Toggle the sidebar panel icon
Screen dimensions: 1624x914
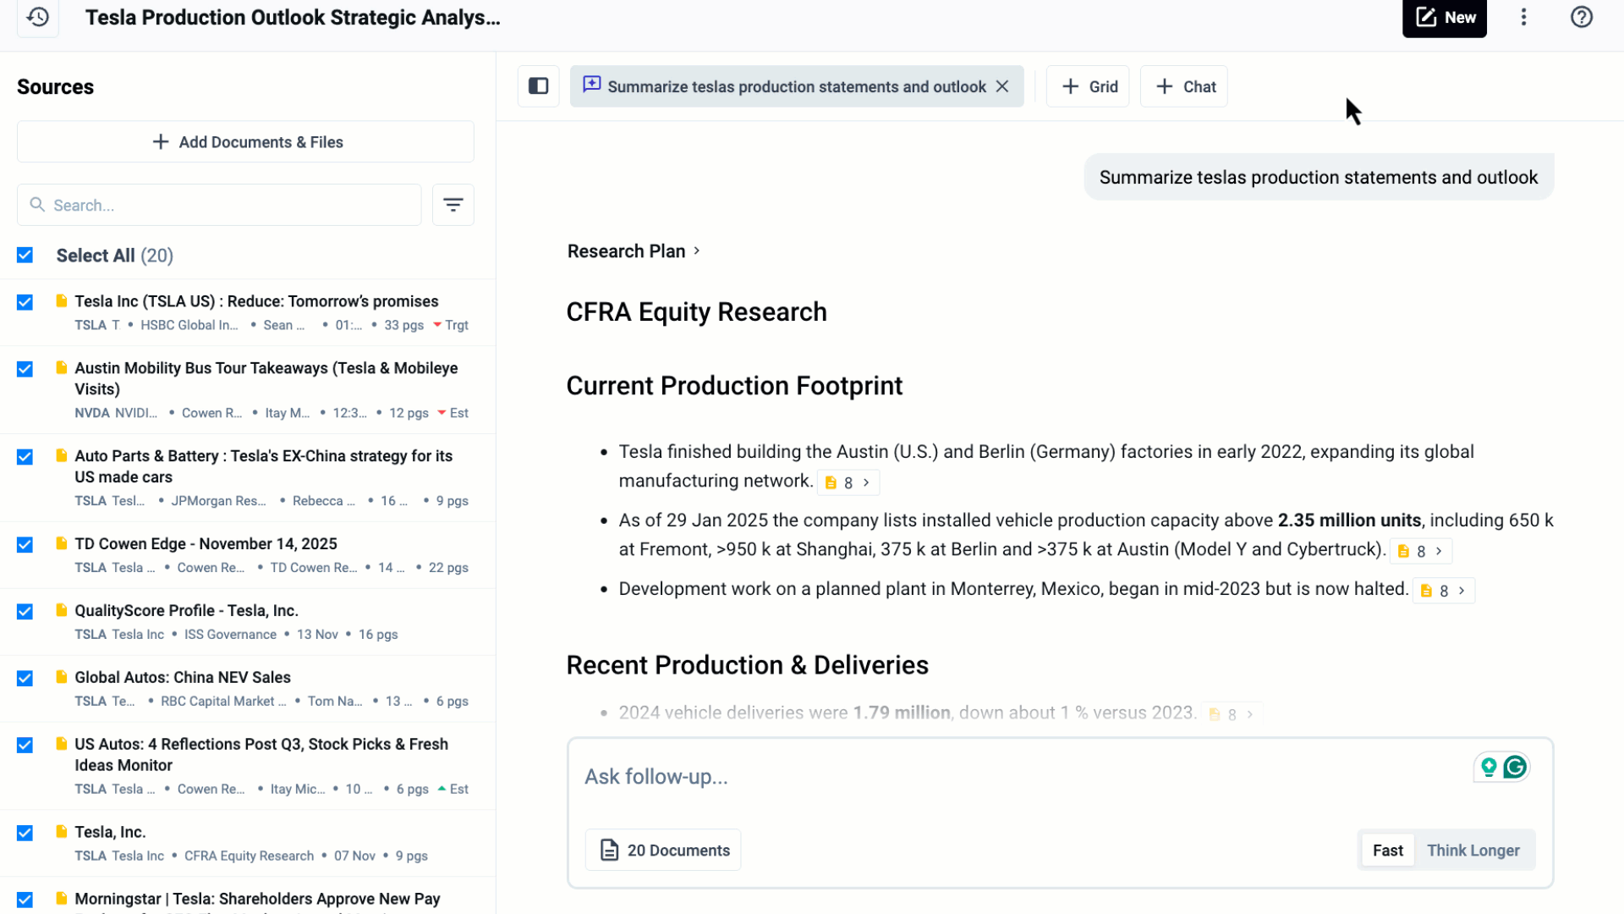click(x=539, y=86)
